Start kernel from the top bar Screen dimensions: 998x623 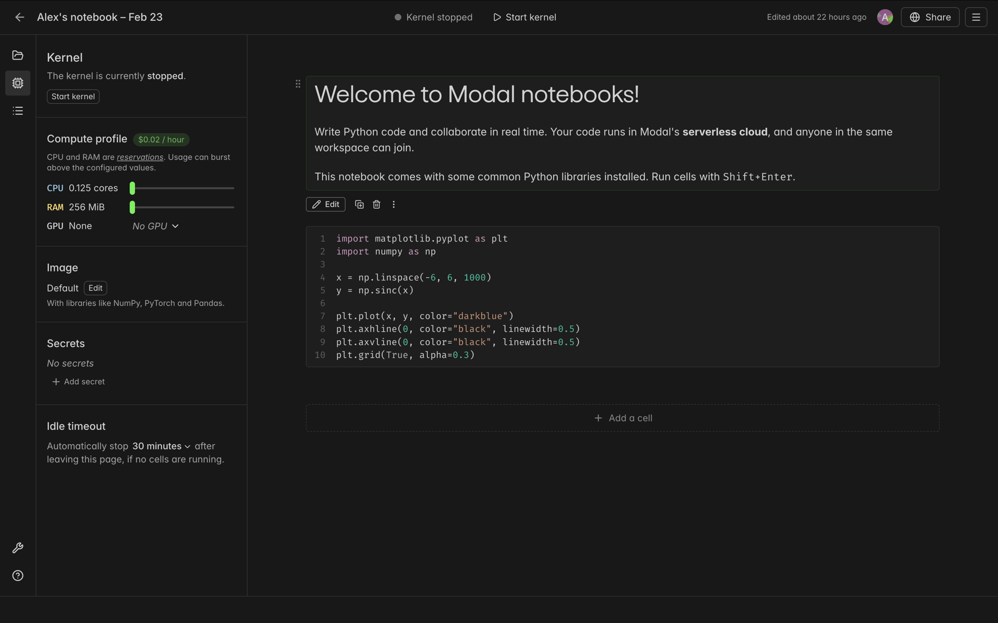pos(524,17)
